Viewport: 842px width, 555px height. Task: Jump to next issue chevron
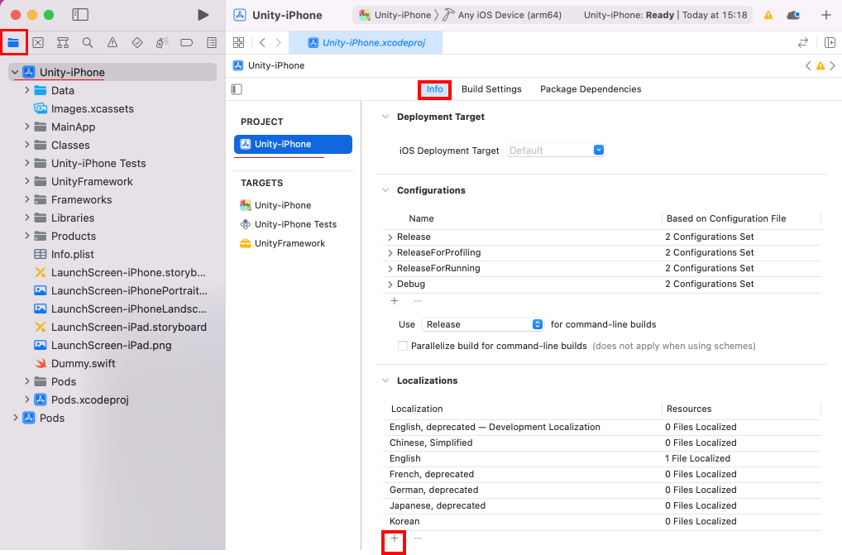click(832, 65)
